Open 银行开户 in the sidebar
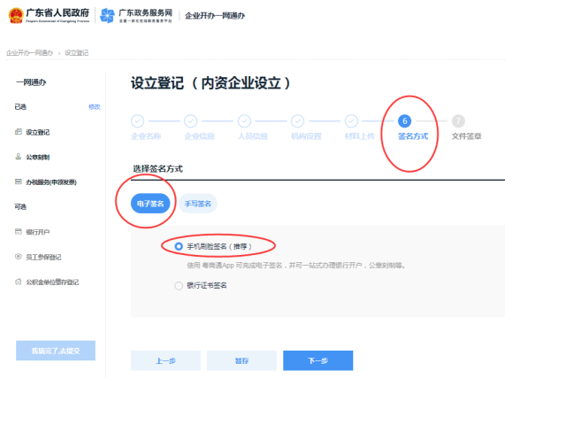 tap(37, 232)
